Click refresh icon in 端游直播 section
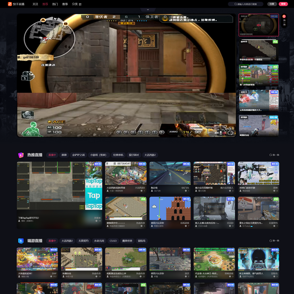The height and width of the screenshot is (294, 294). [271, 241]
